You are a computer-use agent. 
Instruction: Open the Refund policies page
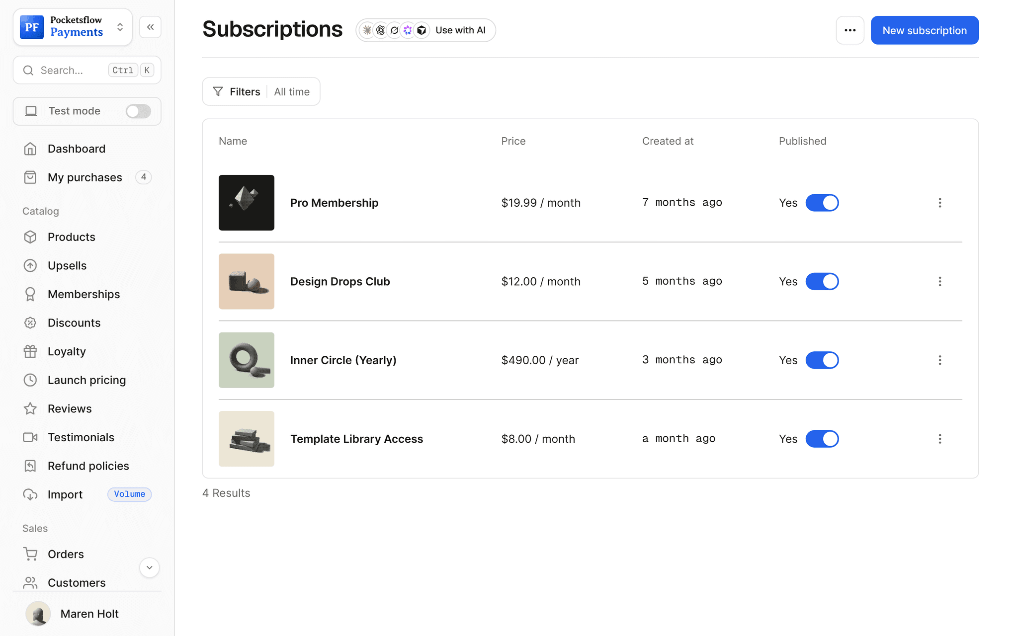click(x=88, y=466)
